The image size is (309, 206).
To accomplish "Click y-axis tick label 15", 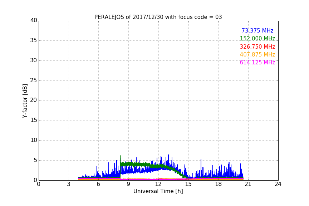I will tap(34, 120).
